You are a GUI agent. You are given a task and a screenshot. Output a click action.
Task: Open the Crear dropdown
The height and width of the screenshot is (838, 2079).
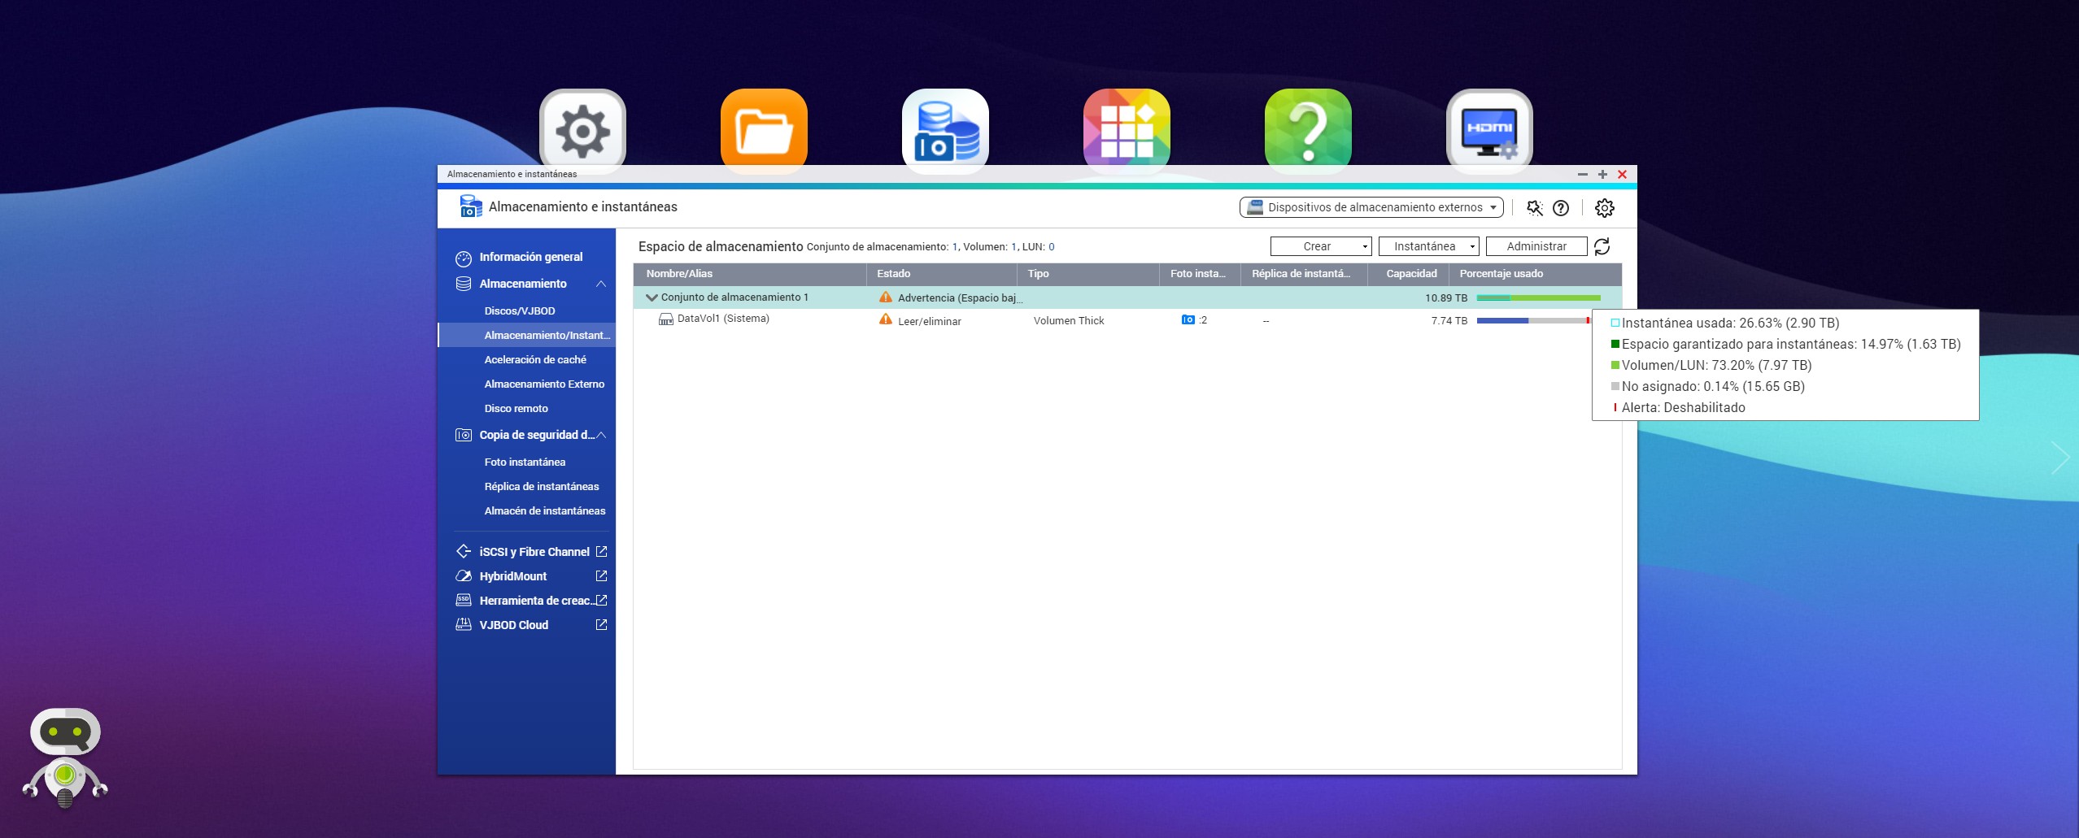(x=1320, y=246)
